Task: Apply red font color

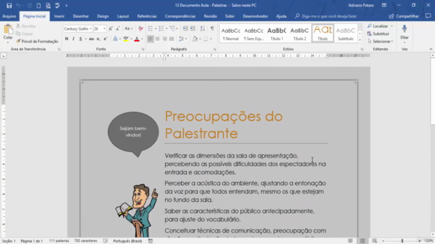Action: tap(137, 39)
